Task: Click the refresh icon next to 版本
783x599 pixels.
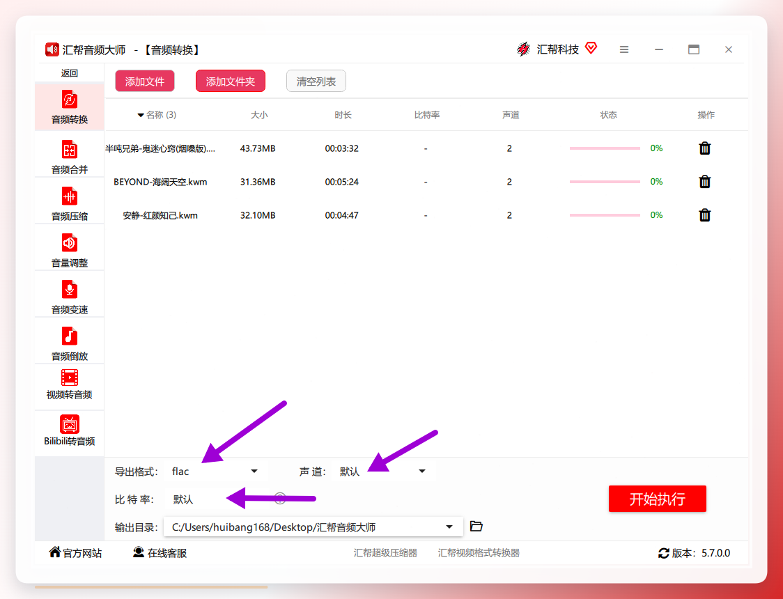Action: (664, 553)
